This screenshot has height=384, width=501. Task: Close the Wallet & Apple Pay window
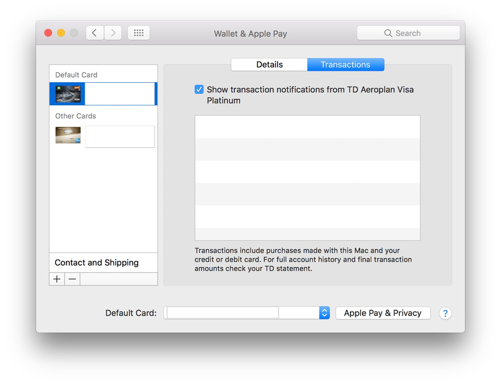[x=48, y=32]
